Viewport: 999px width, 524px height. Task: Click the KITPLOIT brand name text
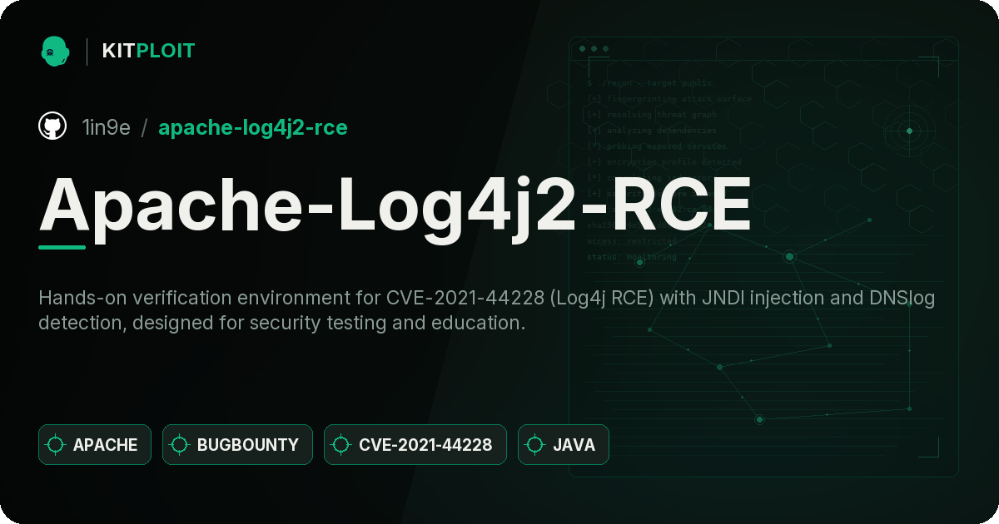point(148,51)
